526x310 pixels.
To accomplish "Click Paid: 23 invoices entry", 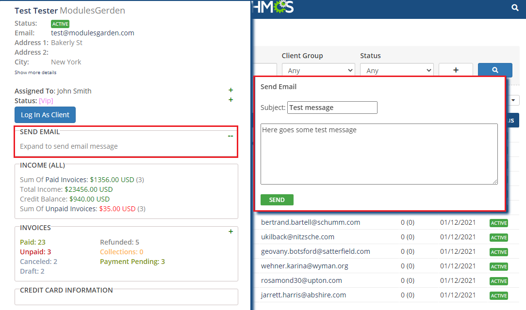I will click(x=33, y=242).
